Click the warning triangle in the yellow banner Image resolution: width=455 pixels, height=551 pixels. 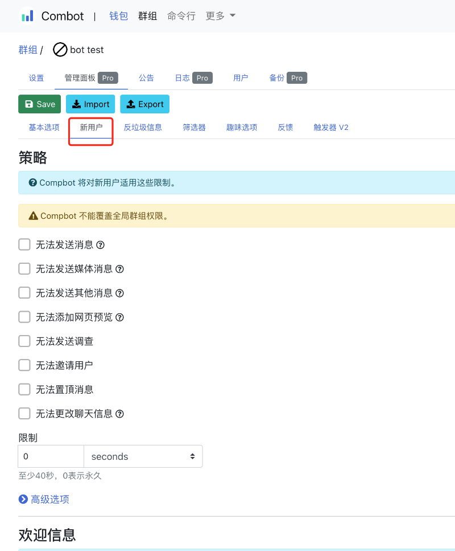pyautogui.click(x=34, y=217)
